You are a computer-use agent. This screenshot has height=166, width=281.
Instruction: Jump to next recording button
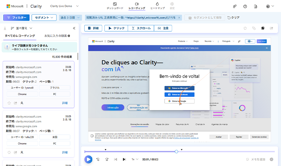click(x=125, y=160)
